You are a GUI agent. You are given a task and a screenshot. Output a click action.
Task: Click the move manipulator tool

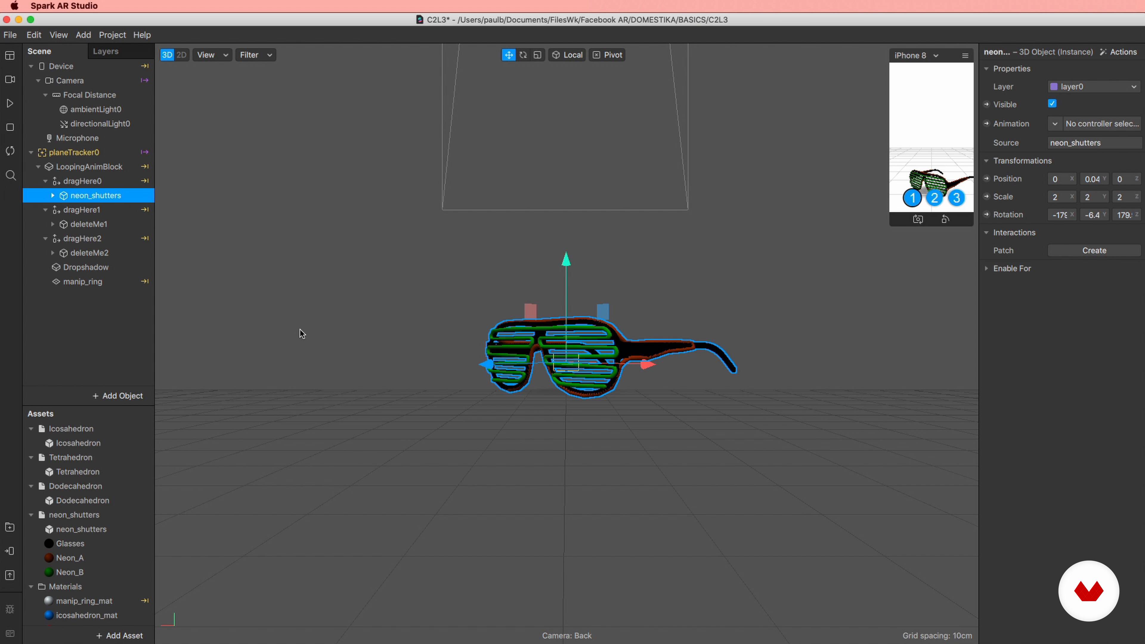point(508,55)
